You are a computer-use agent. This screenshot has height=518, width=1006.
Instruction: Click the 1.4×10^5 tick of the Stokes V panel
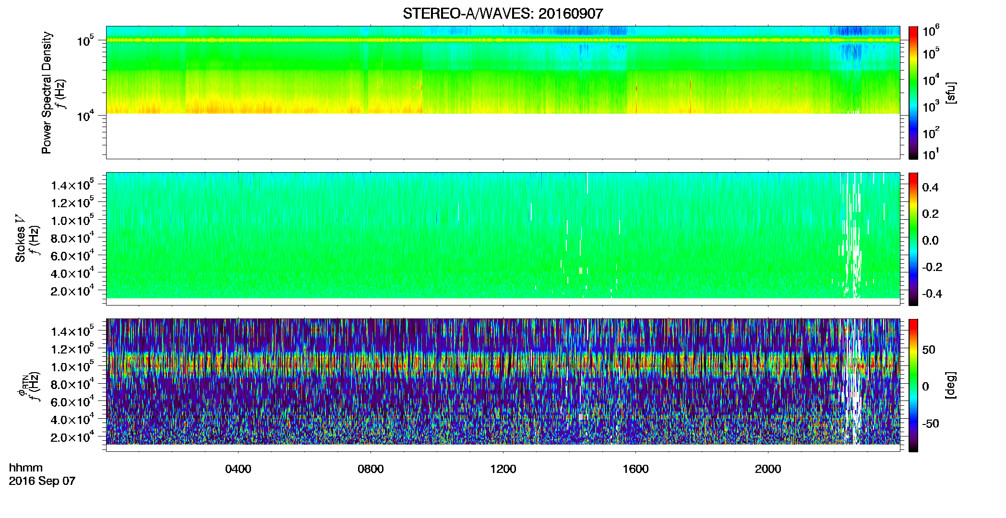[72, 185]
